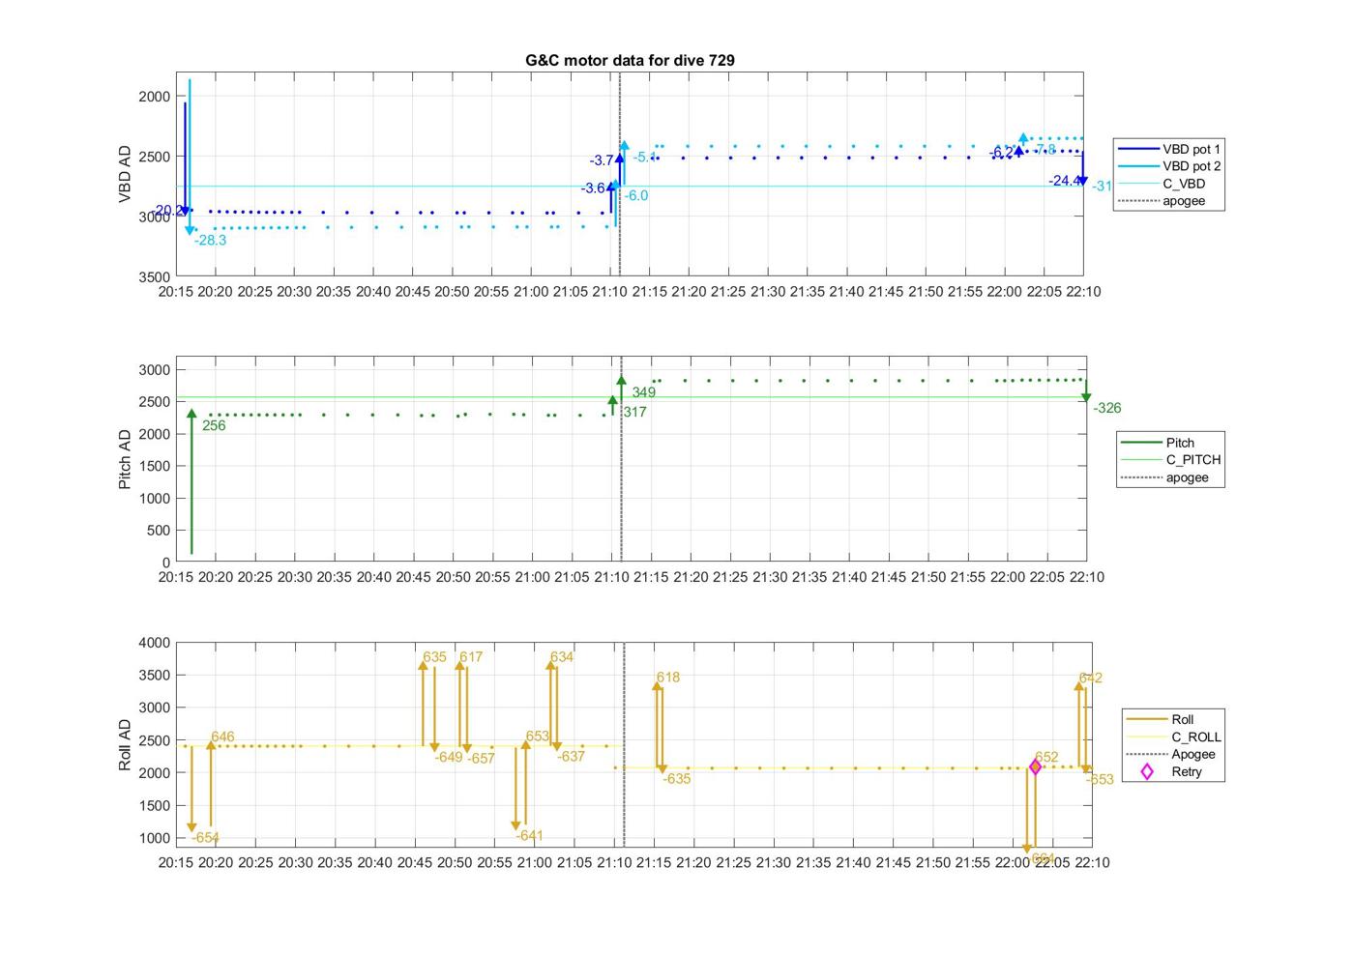Viewport: 1354px width, 953px height.
Task: Click the 618 roll move label
Action: click(667, 678)
